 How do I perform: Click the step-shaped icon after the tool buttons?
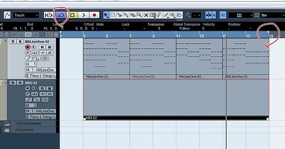click(x=188, y=15)
